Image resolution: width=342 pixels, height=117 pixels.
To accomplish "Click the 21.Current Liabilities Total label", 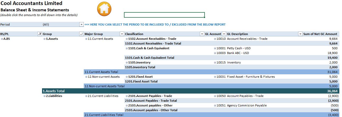I will pyautogui.click(x=104, y=115).
